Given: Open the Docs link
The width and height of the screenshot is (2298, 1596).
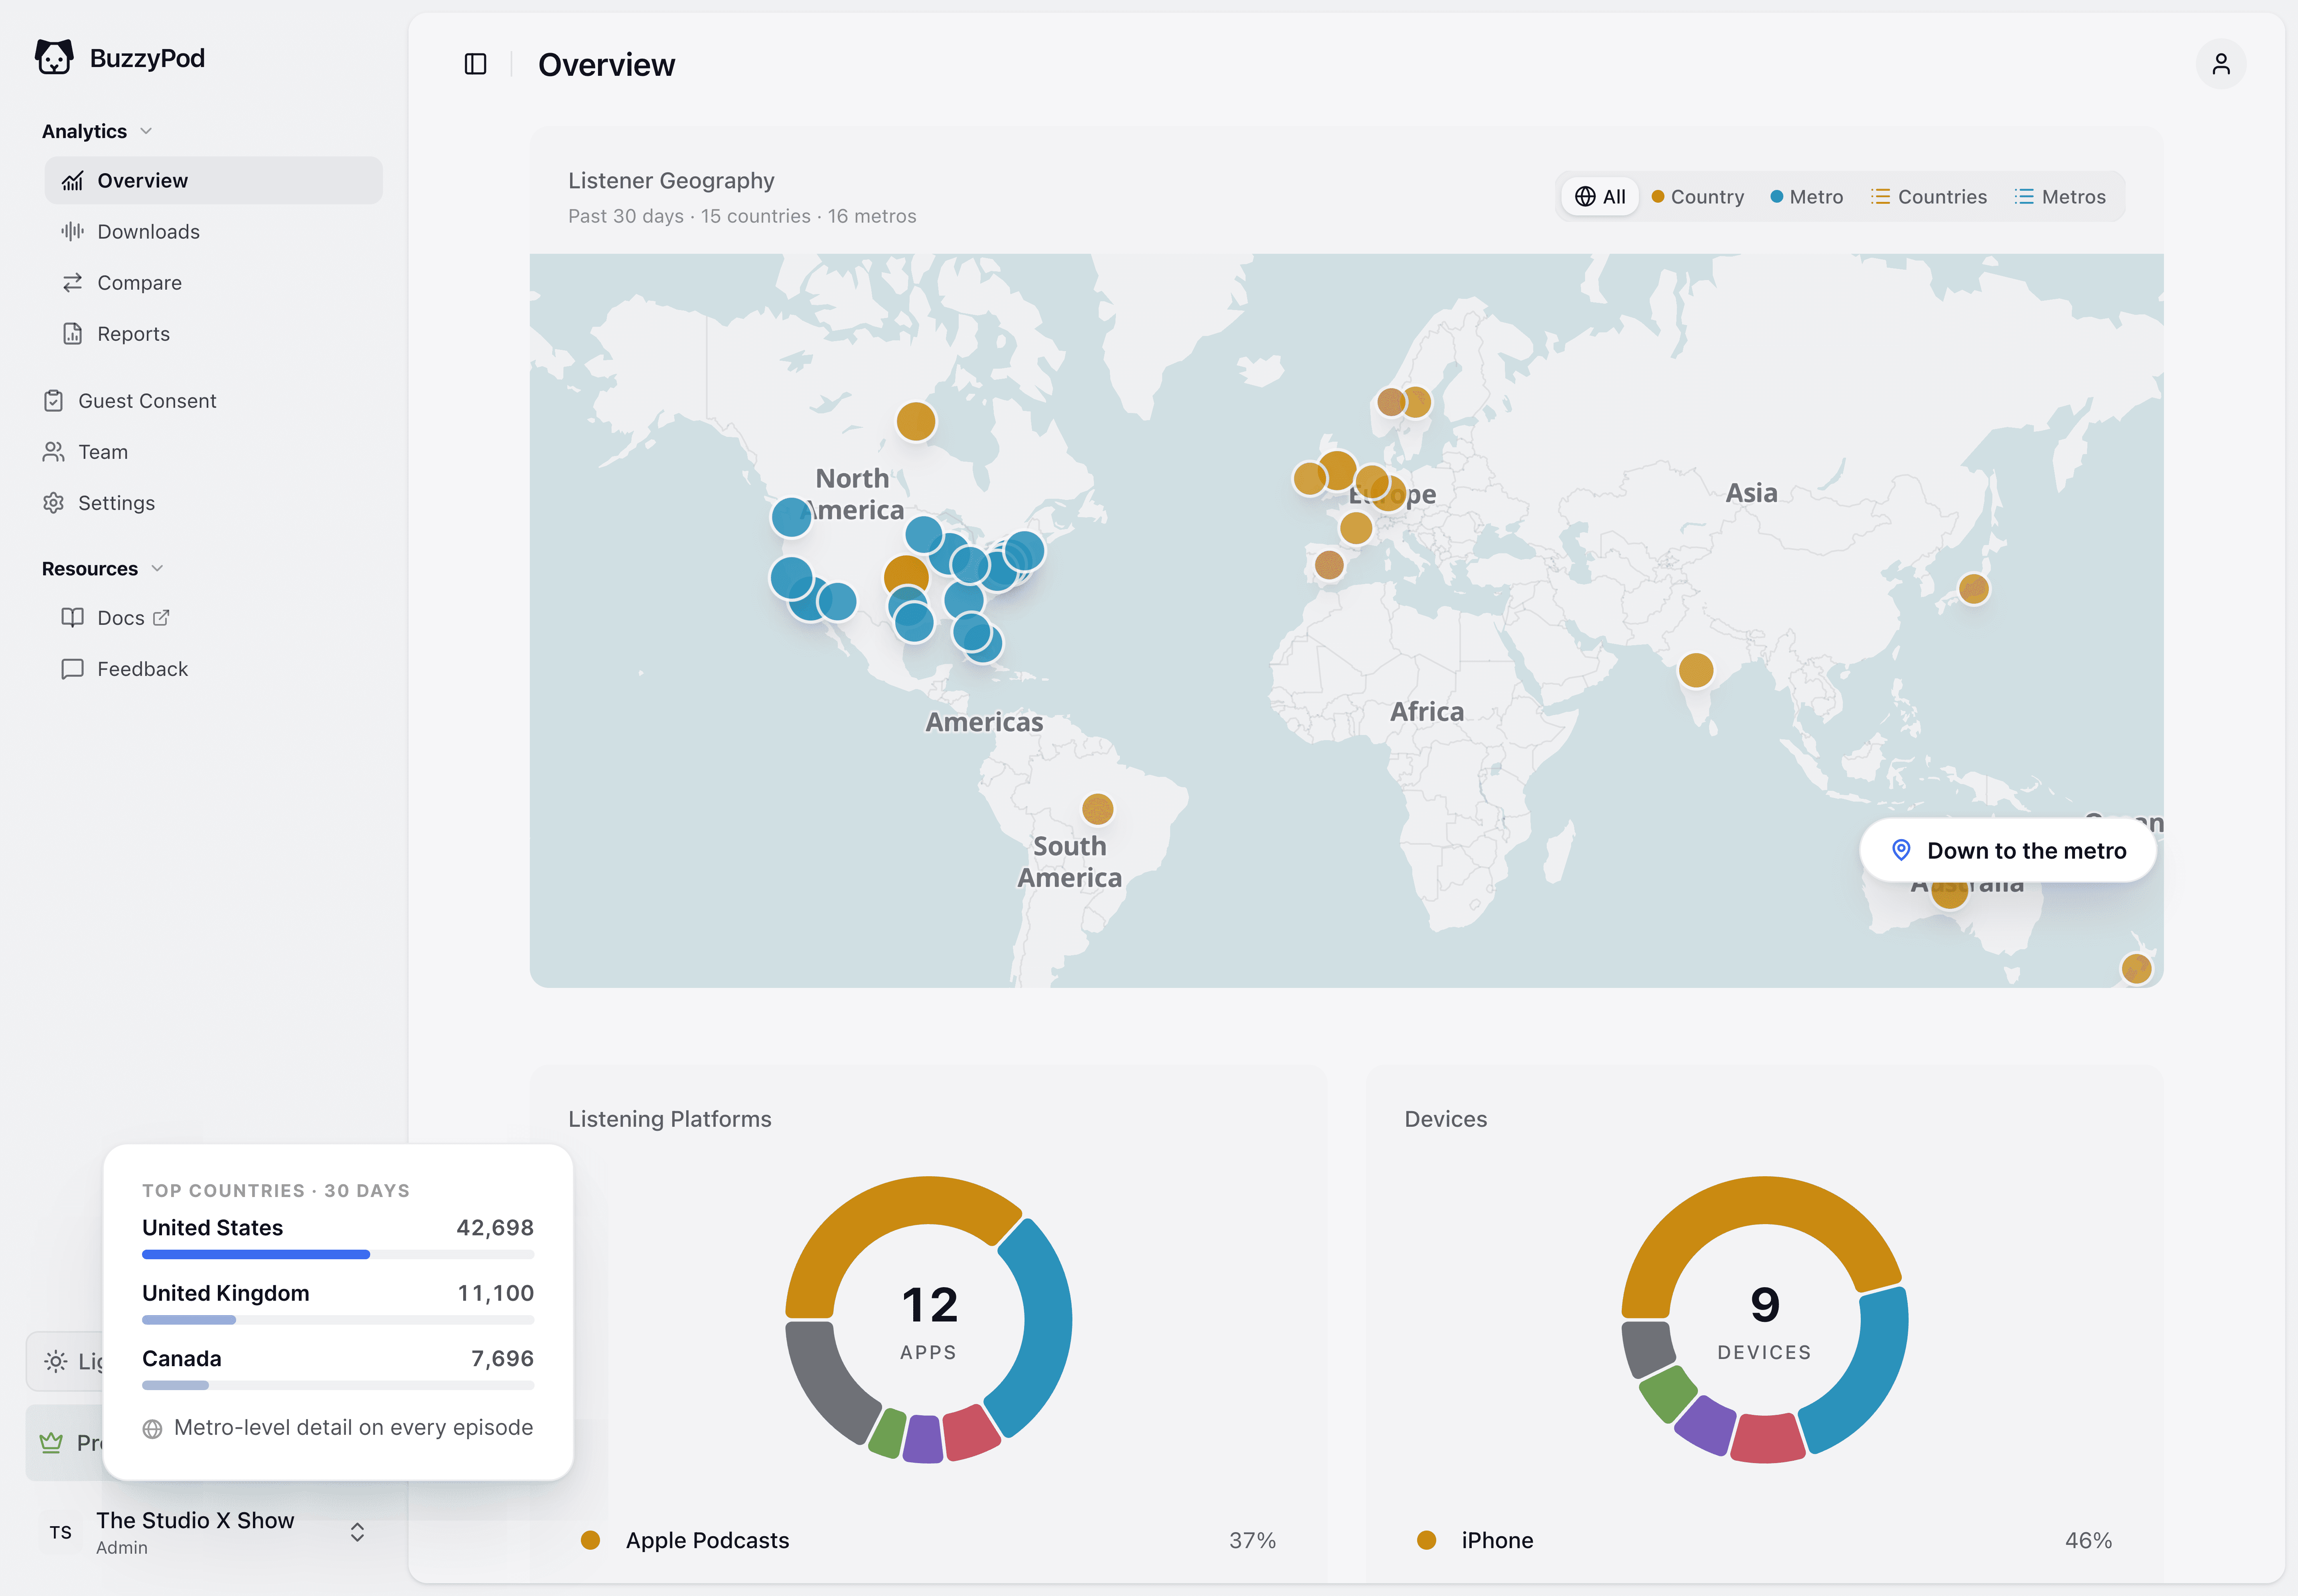Looking at the screenshot, I should coord(213,618).
